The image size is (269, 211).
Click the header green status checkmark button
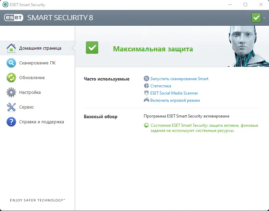(x=256, y=17)
